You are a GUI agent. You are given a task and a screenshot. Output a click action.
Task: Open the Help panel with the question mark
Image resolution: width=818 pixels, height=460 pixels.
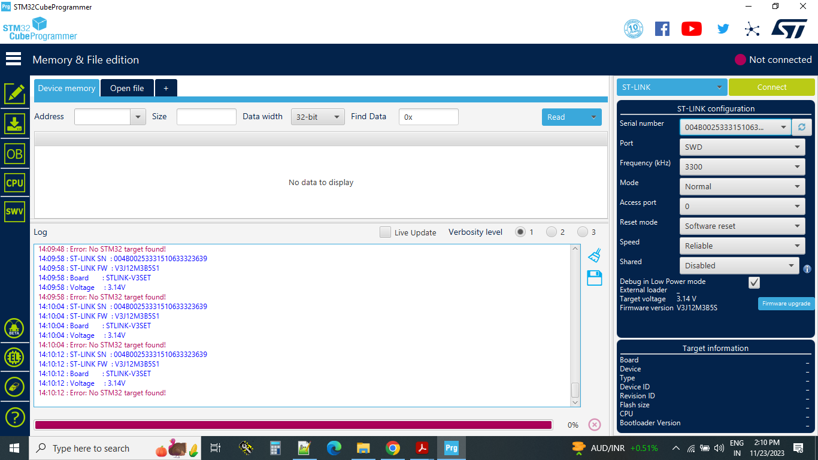(x=14, y=417)
